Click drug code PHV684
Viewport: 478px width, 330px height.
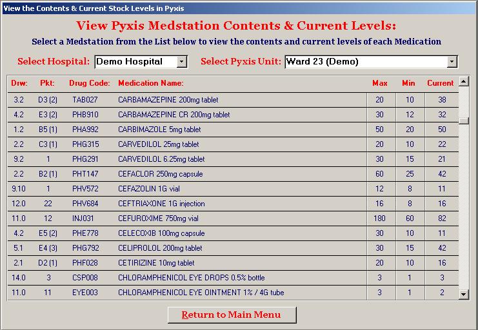85,204
